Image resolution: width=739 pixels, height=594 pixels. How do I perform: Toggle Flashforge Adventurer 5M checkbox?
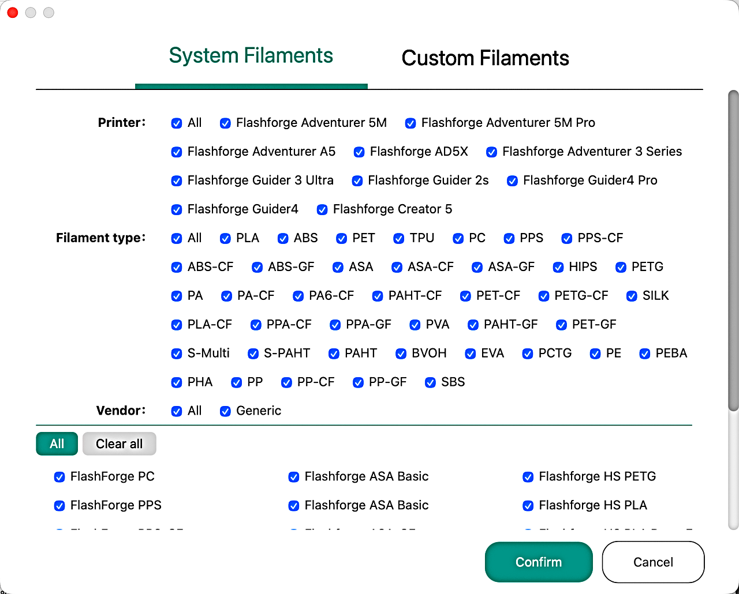point(225,123)
